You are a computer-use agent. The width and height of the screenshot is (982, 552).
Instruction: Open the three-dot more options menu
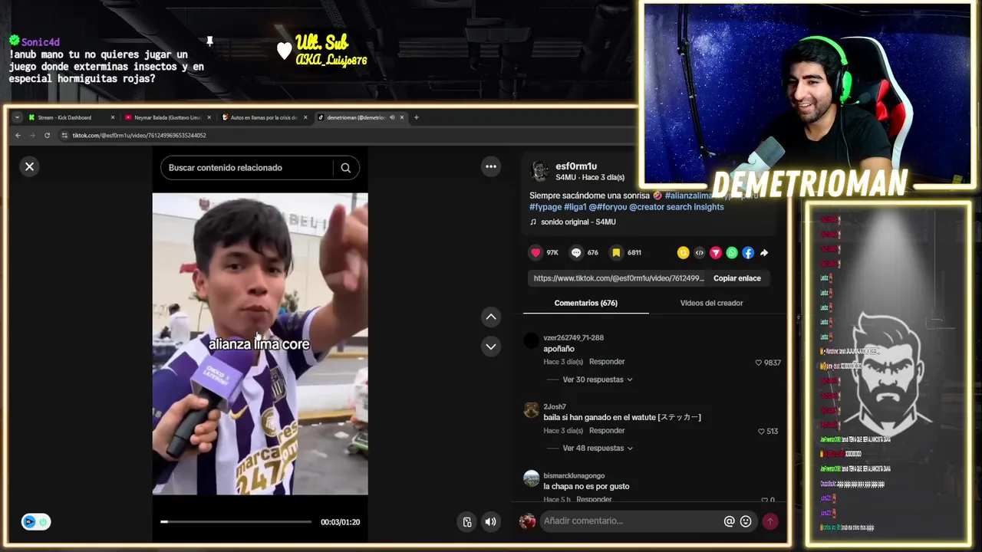(x=491, y=166)
